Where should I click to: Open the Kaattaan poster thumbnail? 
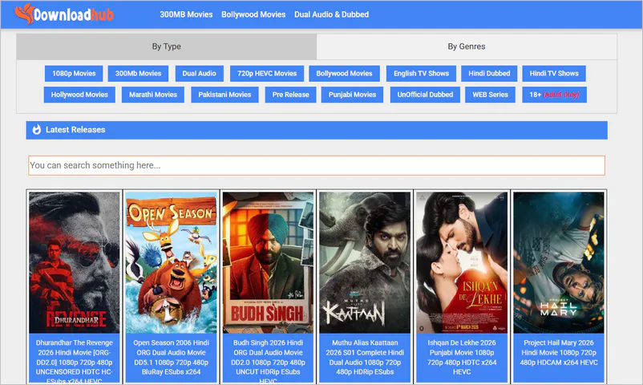point(365,263)
